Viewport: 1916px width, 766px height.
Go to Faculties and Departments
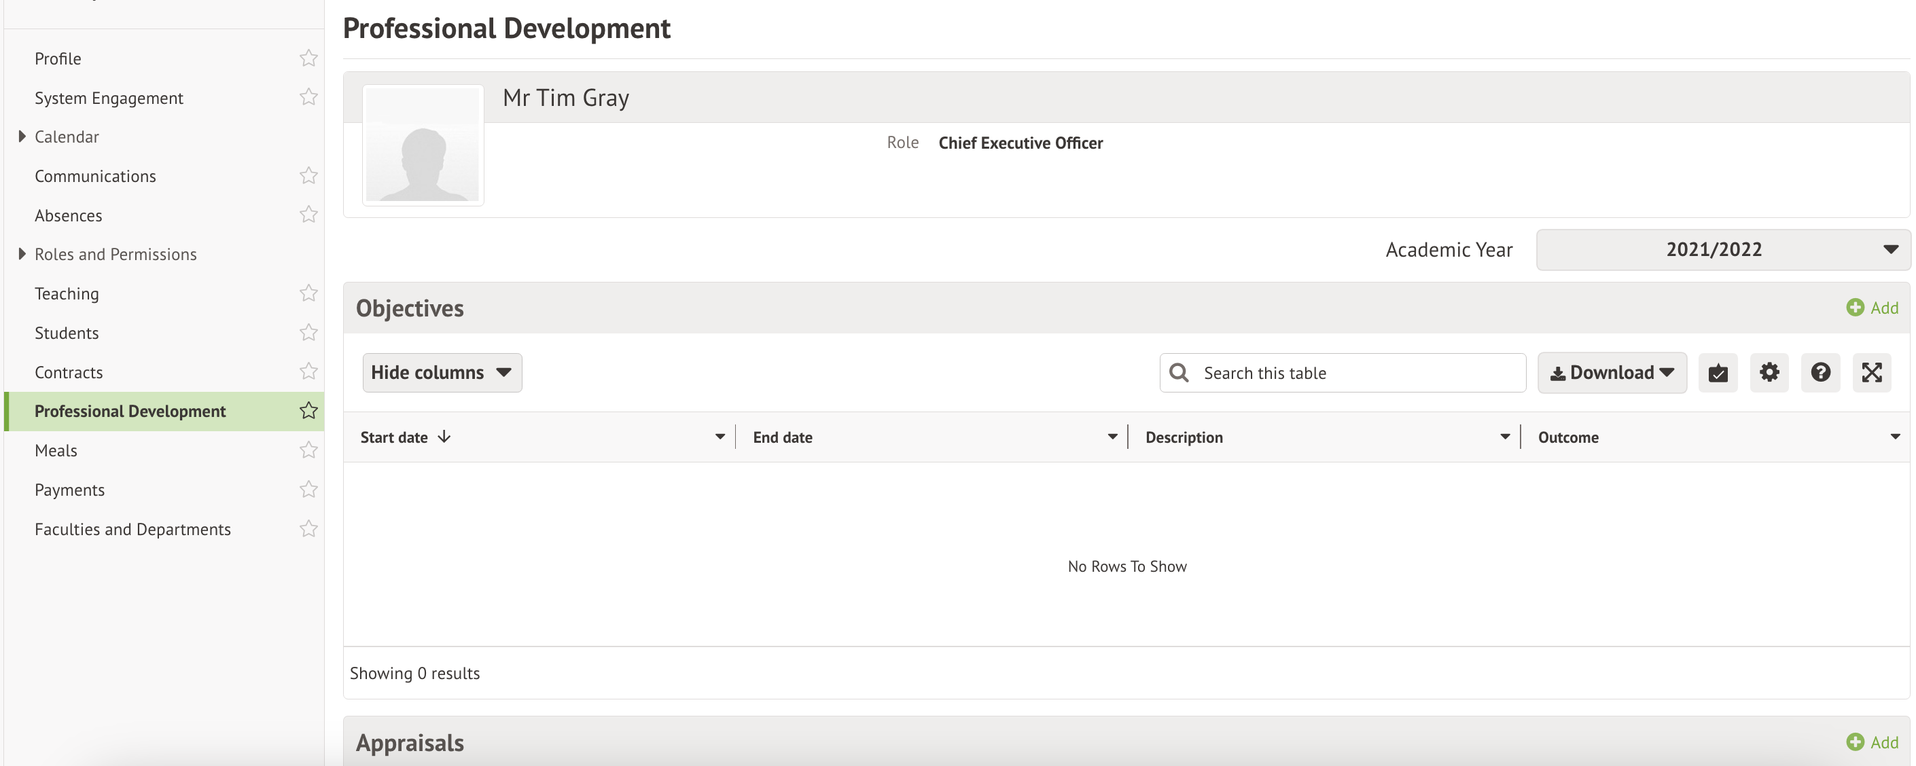click(132, 530)
